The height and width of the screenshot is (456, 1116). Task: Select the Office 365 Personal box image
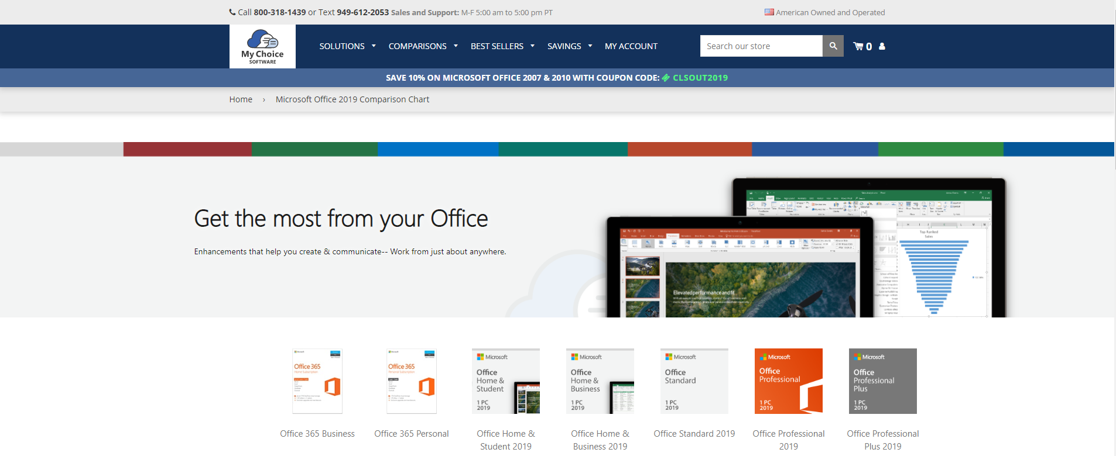tap(412, 381)
